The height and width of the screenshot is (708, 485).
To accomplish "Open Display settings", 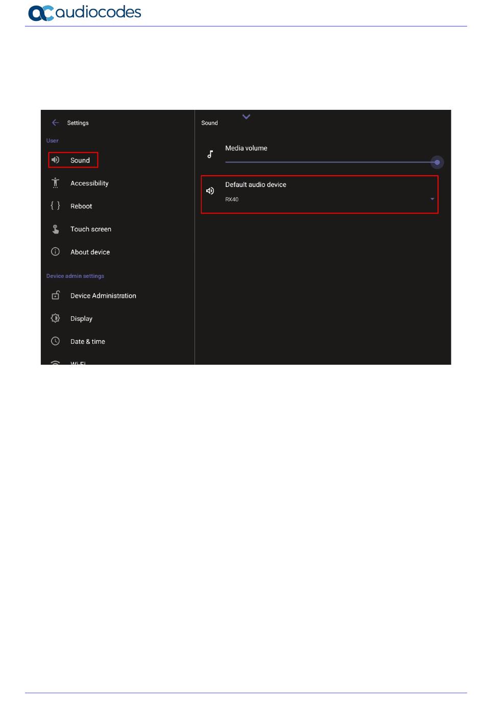I will pos(81,319).
